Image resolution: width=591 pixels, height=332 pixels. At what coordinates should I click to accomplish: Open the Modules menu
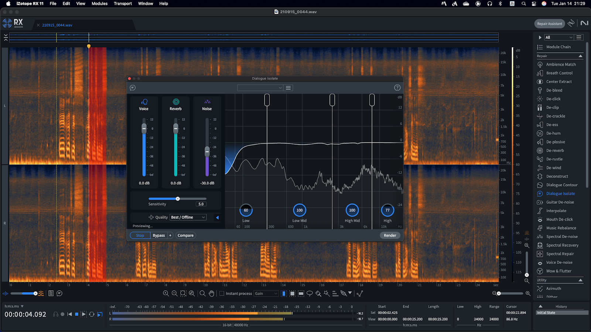99,4
